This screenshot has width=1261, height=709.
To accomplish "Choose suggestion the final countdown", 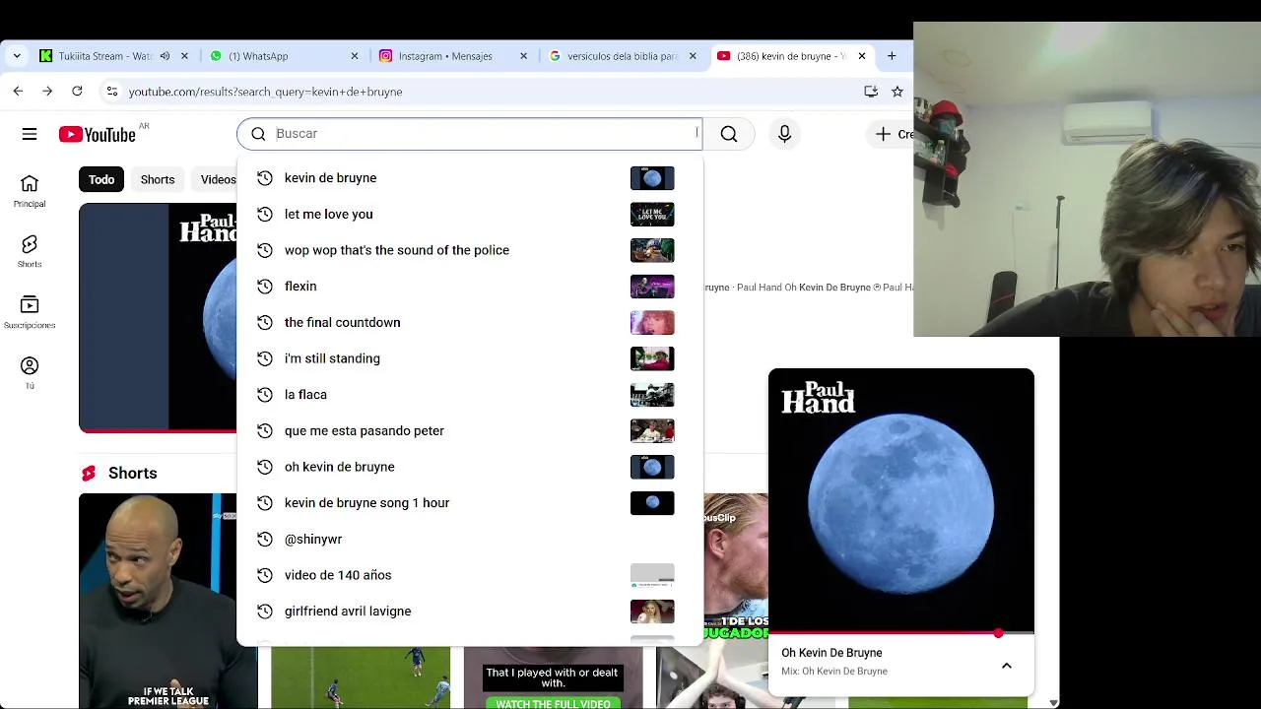I will 469,322.
